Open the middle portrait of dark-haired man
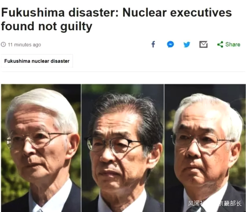The image size is (246, 212). pyautogui.click(x=123, y=148)
